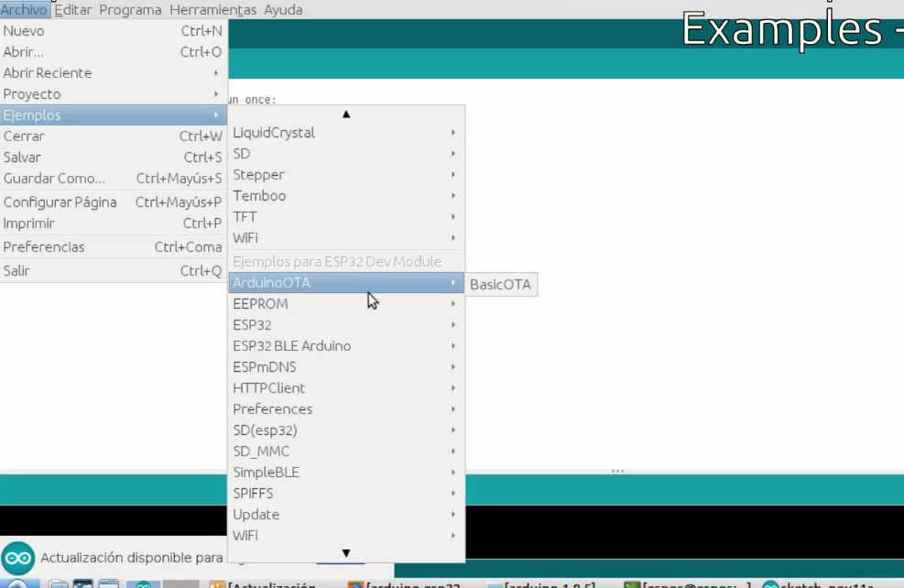Viewport: 904px width, 588px height.
Task: Choose Imprimir in the Archivo menu
Action: (113, 223)
